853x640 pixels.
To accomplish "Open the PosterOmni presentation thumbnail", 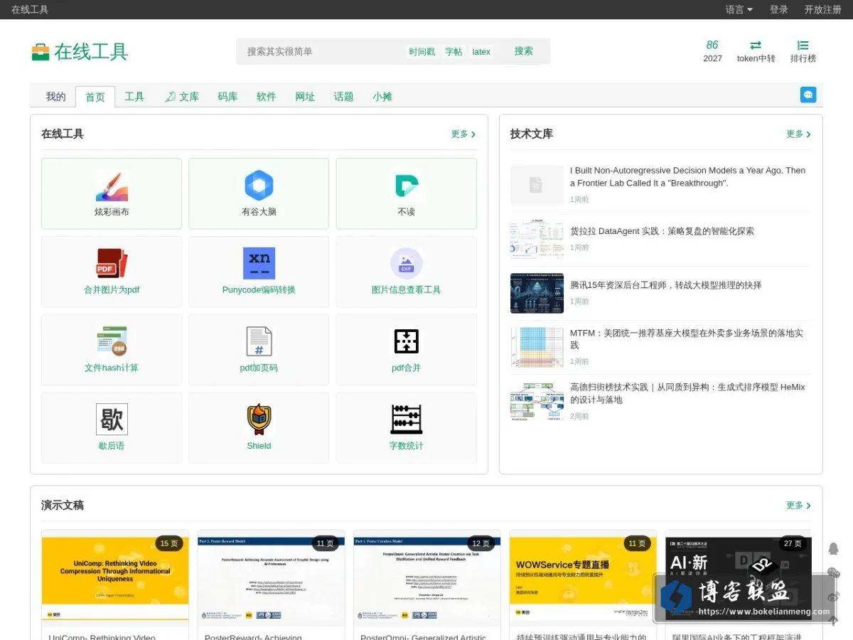I will coord(426,577).
